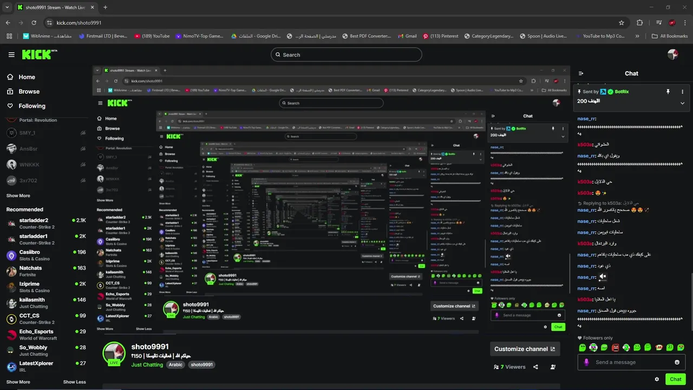The image size is (693, 390).
Task: Open Echo_Esports World of Warcraft channel
Action: [46, 335]
